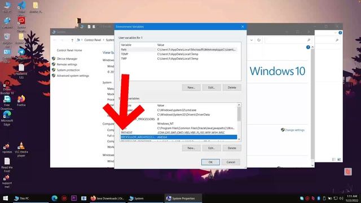Open the support me shortcut on the desktop
This screenshot has height=203, width=361.
click(x=7, y=182)
